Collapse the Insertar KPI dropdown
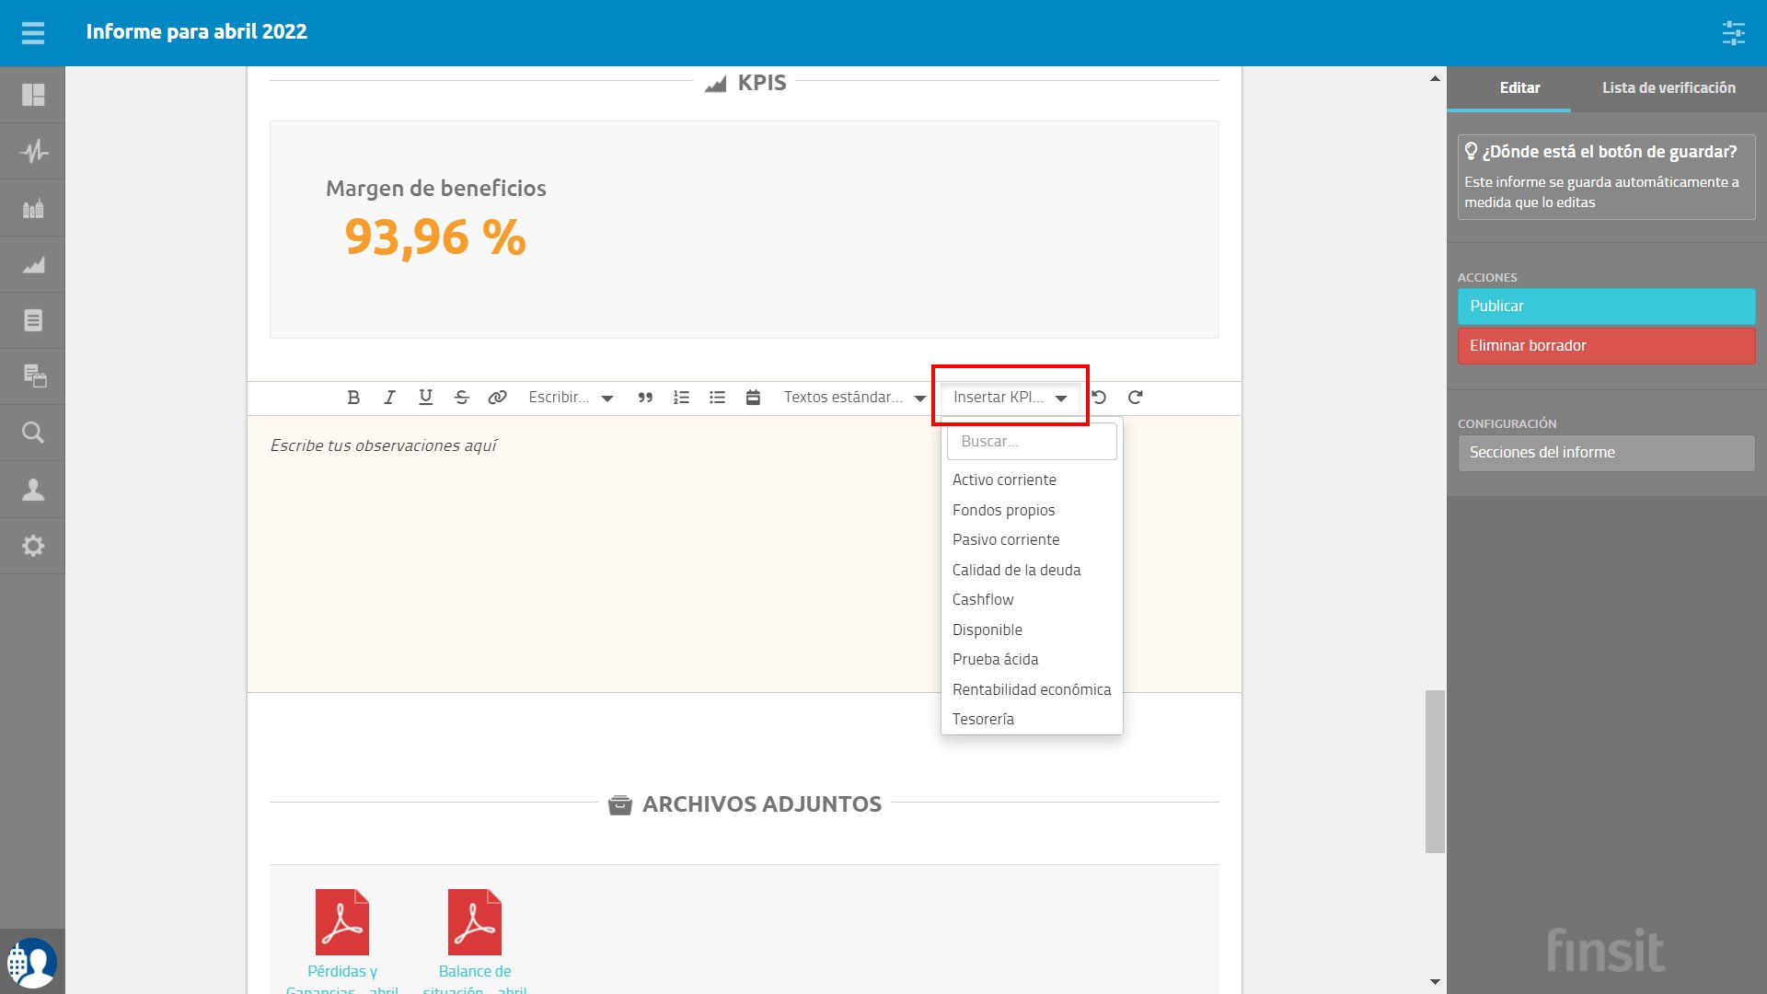This screenshot has height=994, width=1767. click(x=1010, y=398)
